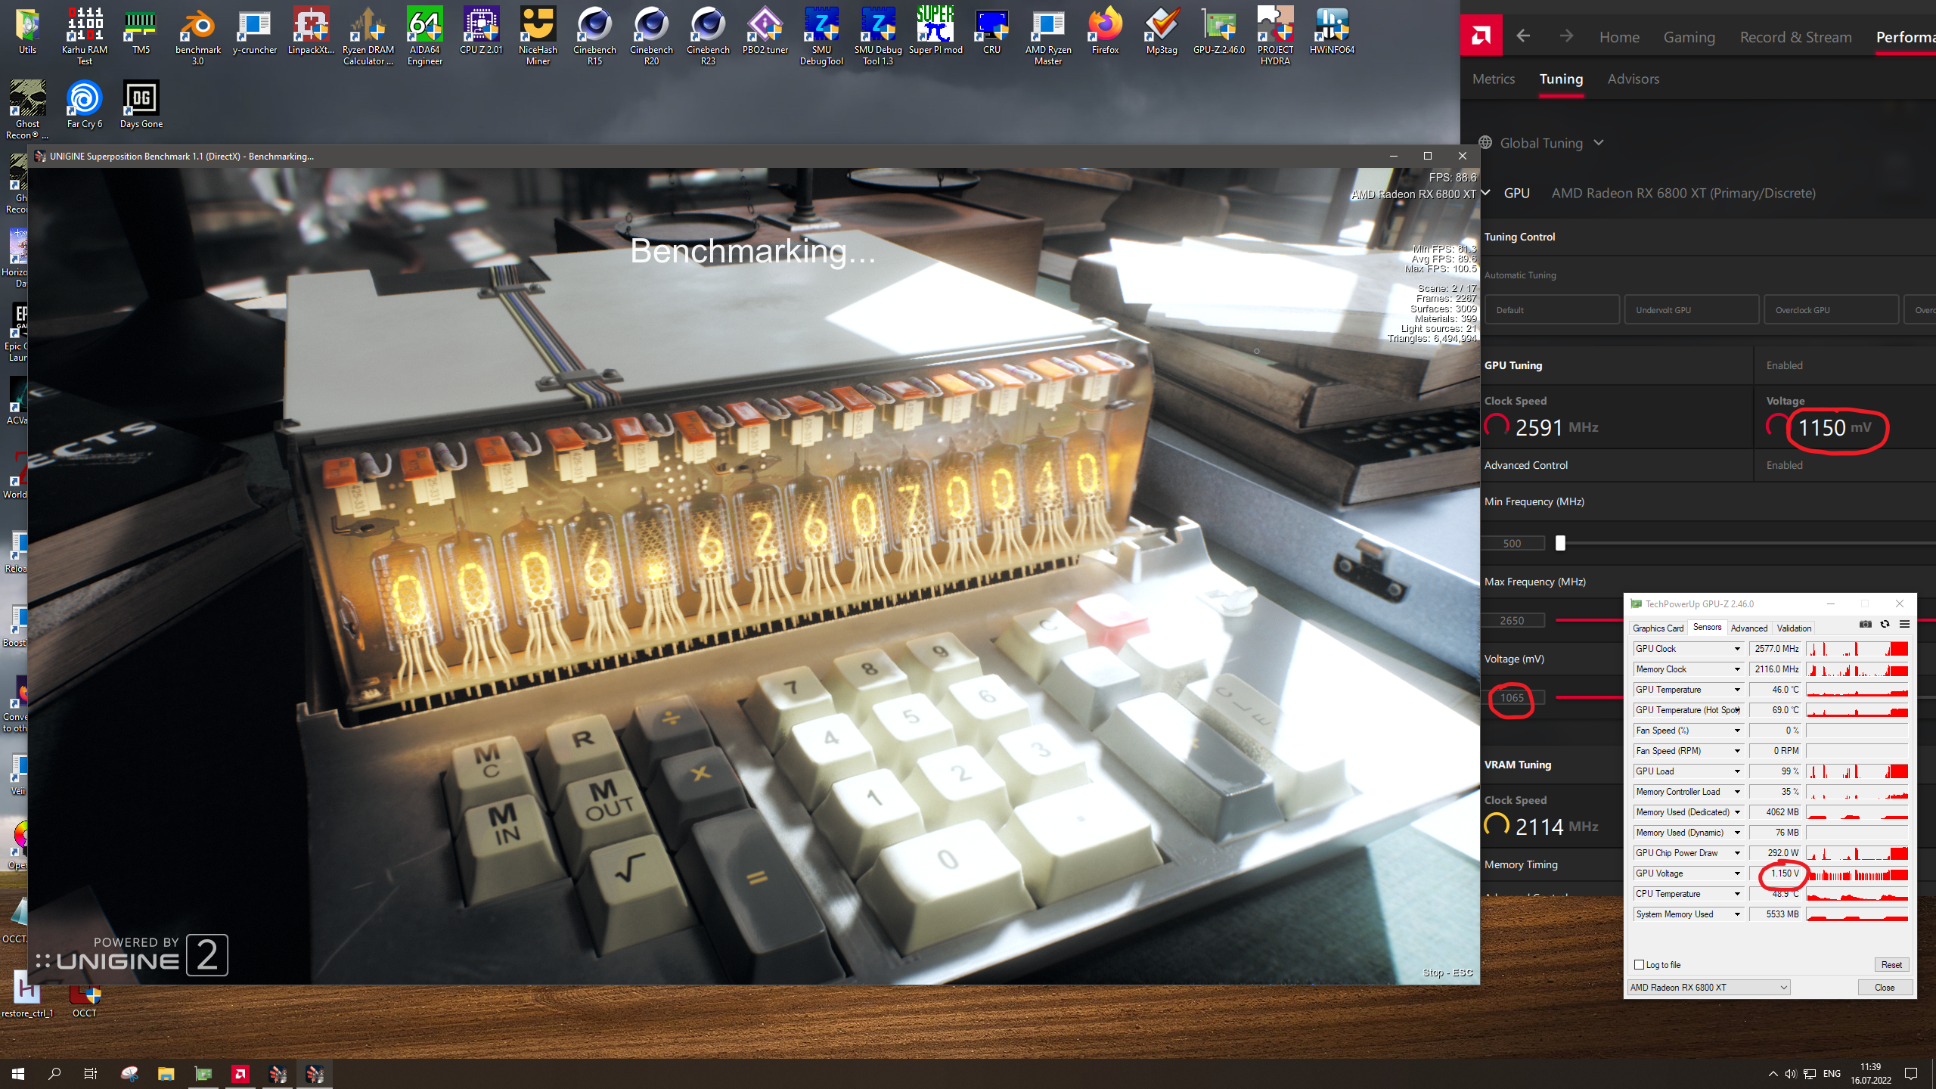Open the GPU Clock sensor dropdown
The height and width of the screenshot is (1089, 1936).
coord(1737,649)
